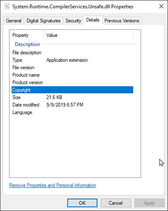Go to the Previous Versions tab
168x211 pixels.
tap(122, 21)
